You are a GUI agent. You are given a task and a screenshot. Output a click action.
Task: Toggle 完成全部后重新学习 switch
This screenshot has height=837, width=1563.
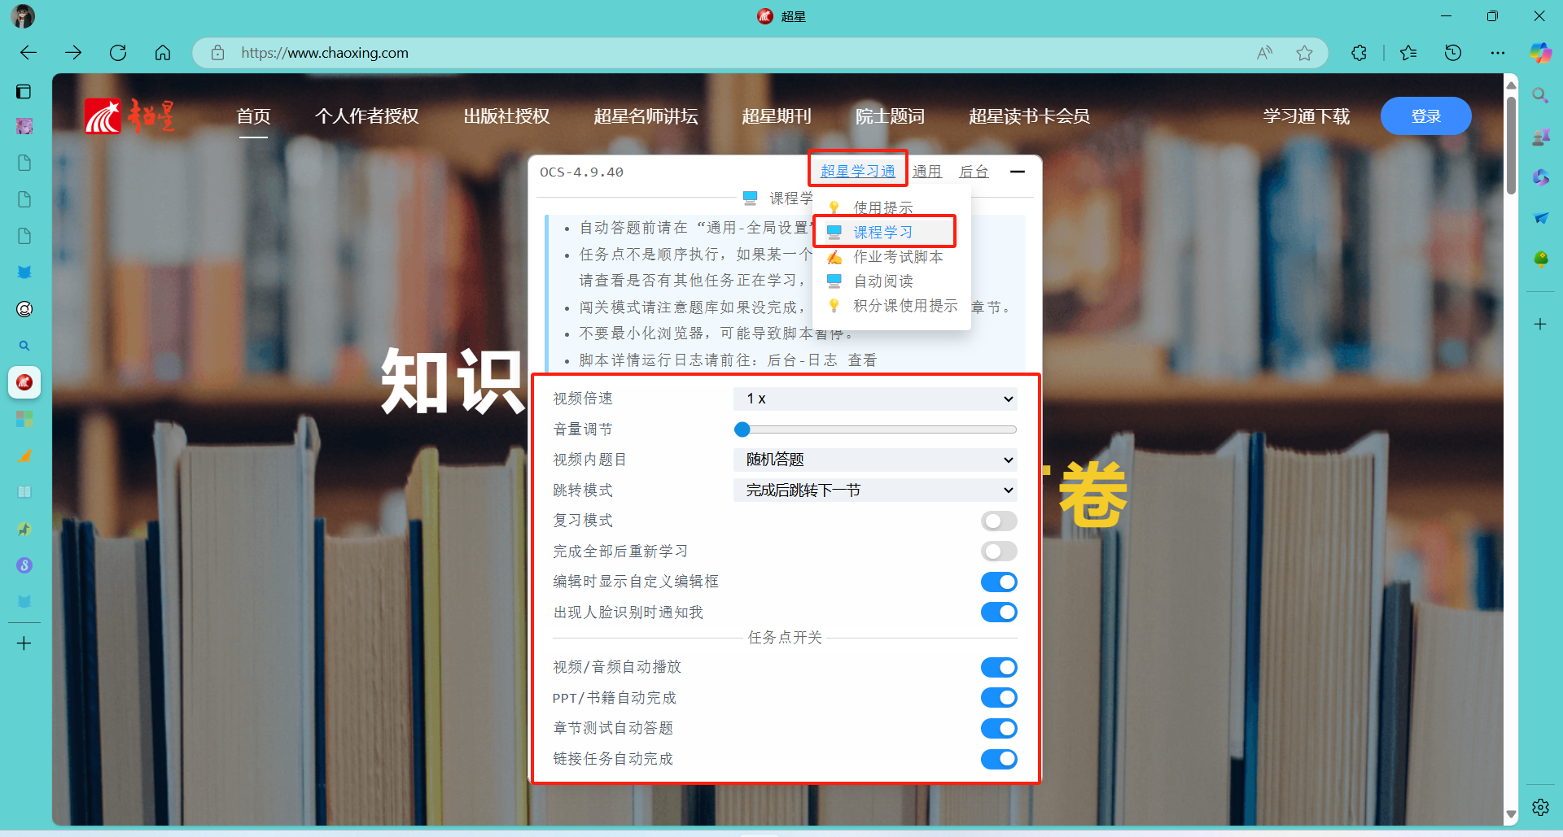(x=999, y=551)
